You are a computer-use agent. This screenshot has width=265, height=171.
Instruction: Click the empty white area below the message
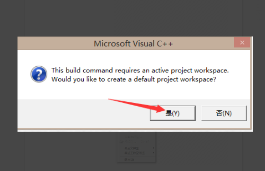133,91
